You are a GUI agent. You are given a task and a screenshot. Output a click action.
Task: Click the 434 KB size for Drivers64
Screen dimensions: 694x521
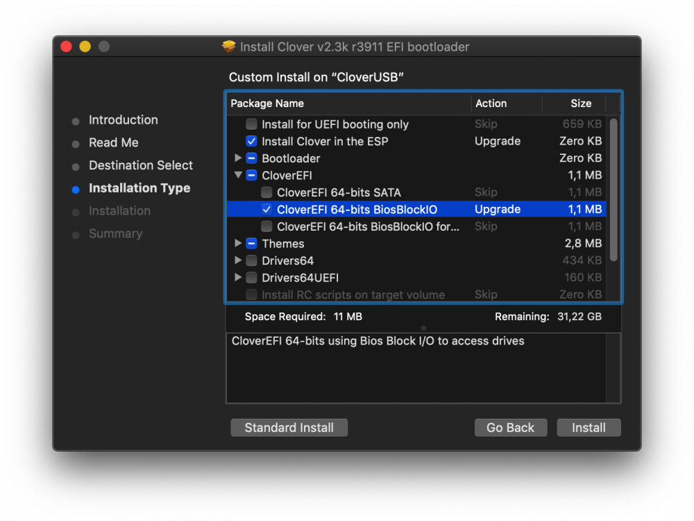tap(582, 260)
